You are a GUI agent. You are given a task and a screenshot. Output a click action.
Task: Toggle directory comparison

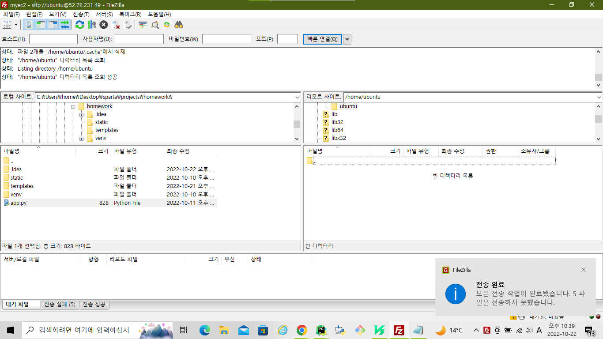click(155, 25)
